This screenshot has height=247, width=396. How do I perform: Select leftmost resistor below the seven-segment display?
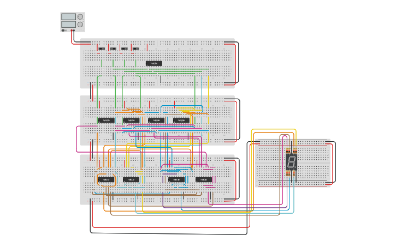pos(287,173)
